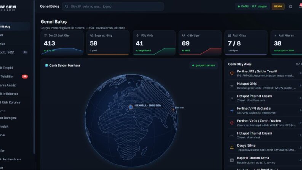Click the wifi icon beside Aktif Oturum
The image size is (302, 170).
[275, 35]
